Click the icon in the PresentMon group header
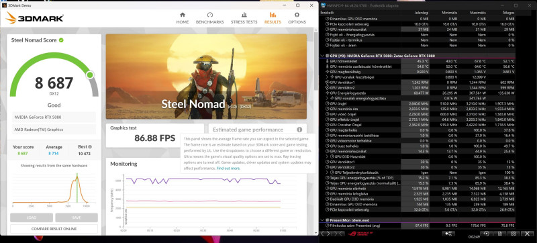This screenshot has height=243, width=537. [327, 220]
